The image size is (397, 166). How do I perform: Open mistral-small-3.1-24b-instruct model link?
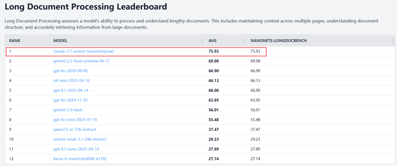point(80,139)
